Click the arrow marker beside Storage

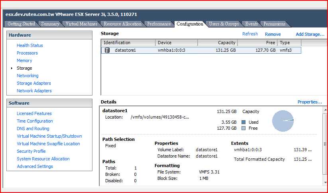(12, 68)
